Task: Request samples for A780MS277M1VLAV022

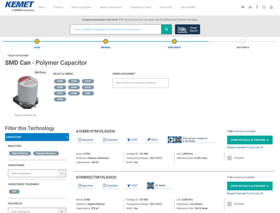Action: tap(245, 193)
